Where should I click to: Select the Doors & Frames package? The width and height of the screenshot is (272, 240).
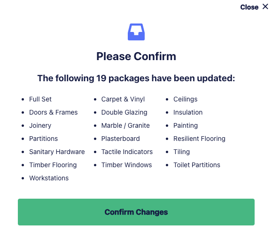(53, 112)
